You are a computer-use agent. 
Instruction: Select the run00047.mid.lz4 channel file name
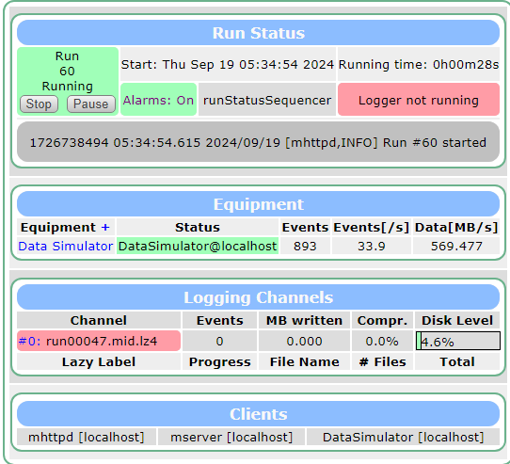tap(102, 341)
